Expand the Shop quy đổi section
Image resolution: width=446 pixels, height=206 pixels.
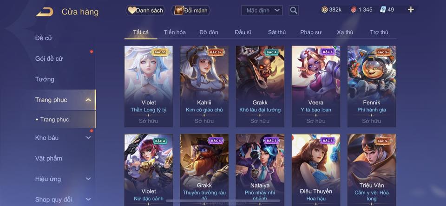[88, 200]
